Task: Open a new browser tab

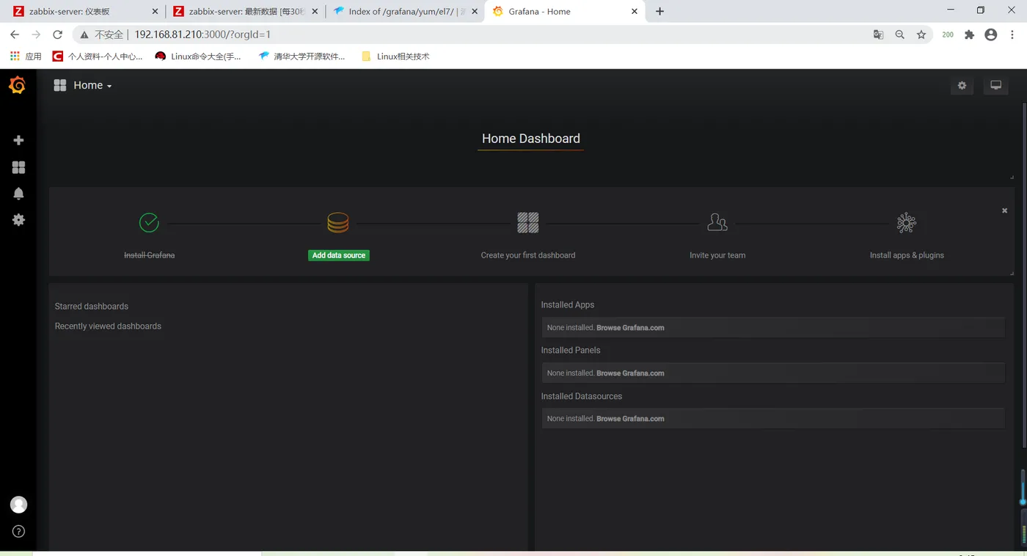Action: point(659,12)
